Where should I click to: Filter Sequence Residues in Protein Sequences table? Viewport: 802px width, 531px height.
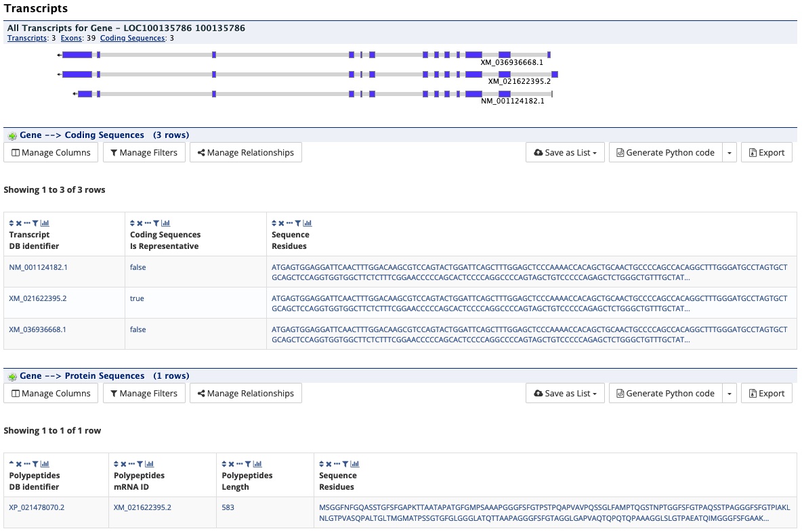click(x=345, y=464)
